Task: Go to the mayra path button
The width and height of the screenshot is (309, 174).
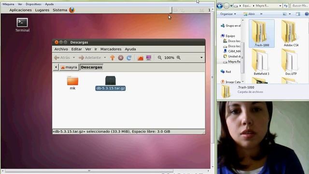Action: tap(69, 67)
